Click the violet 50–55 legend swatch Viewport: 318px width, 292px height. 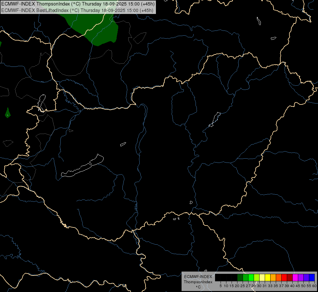(x=306, y=277)
